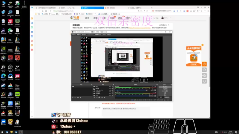This screenshot has height=134, width=239.
Task: Open the WeGame desktop icon
Action: [3, 94]
